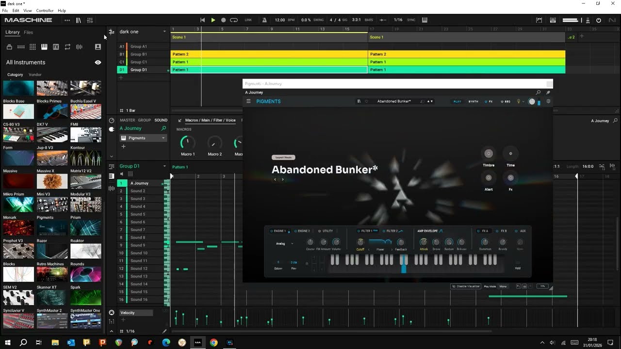This screenshot has width=621, height=349.
Task: Enable Ableton LINK
Action: click(248, 20)
